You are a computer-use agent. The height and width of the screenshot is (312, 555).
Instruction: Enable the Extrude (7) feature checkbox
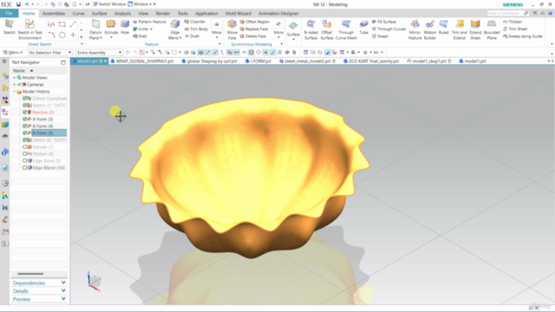25,146
